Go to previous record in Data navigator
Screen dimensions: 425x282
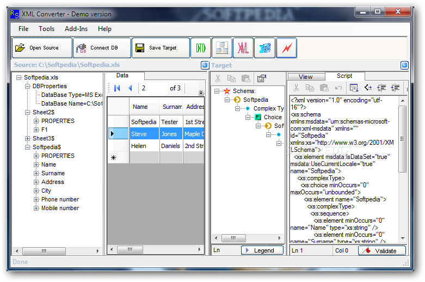click(x=131, y=88)
